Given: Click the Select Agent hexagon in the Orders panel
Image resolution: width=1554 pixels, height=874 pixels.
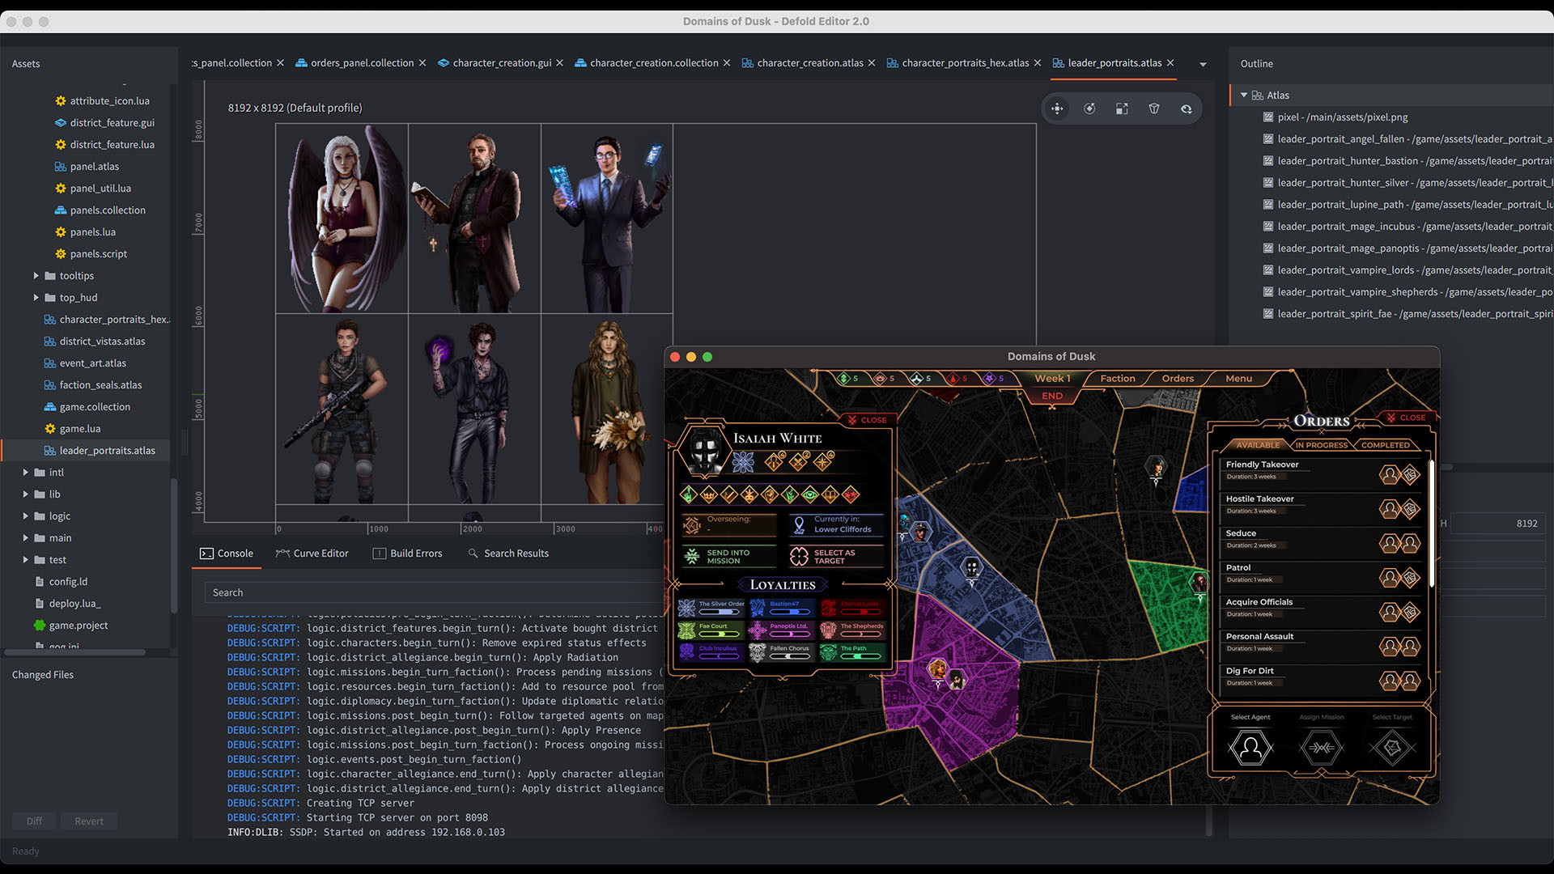Looking at the screenshot, I should (x=1250, y=746).
